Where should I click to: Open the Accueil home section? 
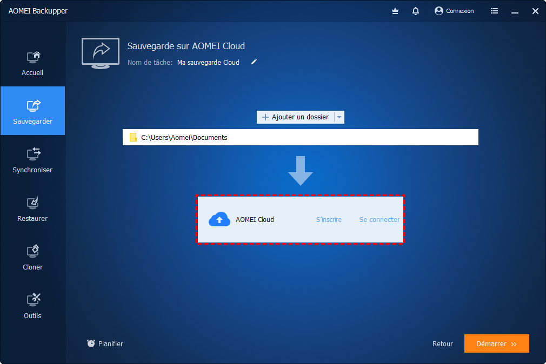(32, 63)
